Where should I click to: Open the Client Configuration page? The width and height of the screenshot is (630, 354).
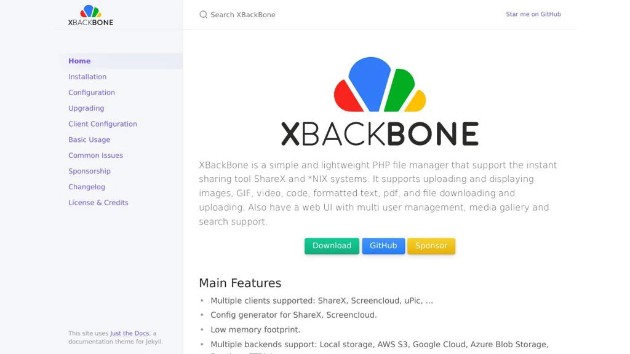pyautogui.click(x=102, y=124)
